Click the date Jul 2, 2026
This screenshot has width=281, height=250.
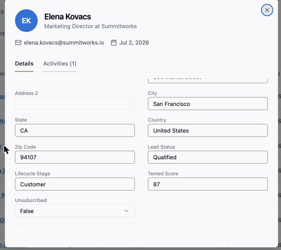[134, 43]
